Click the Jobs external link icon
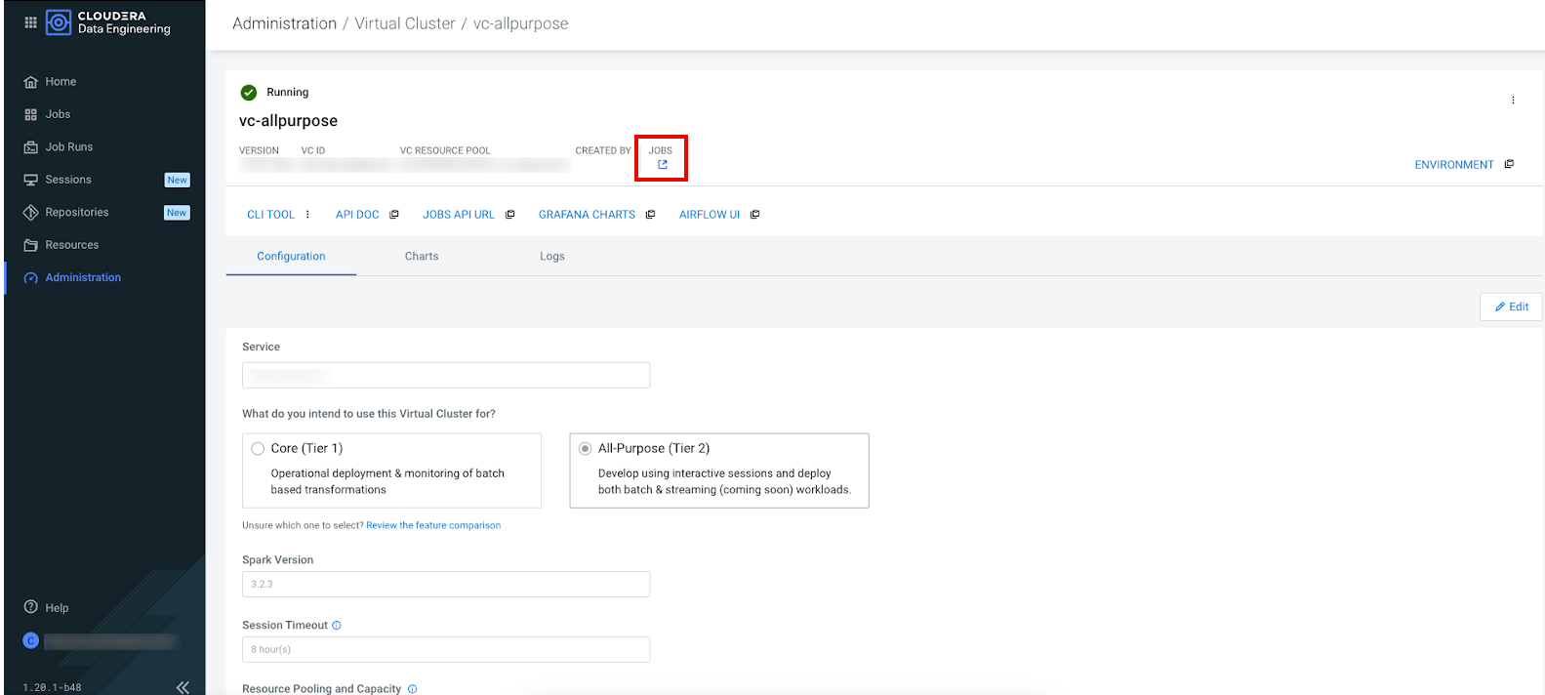This screenshot has width=1545, height=695. [x=663, y=165]
